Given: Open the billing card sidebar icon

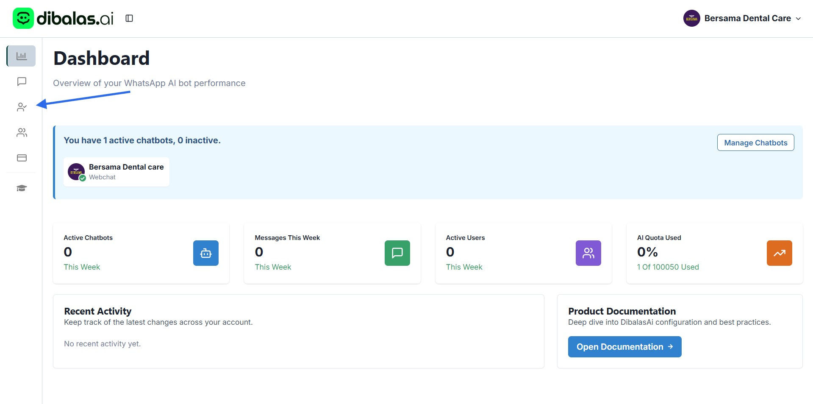Looking at the screenshot, I should click(22, 158).
